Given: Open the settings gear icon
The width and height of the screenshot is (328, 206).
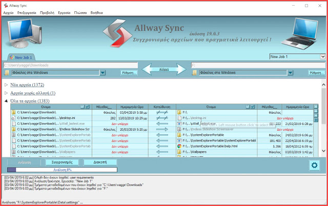Looking at the screenshot, I should coord(314,165).
